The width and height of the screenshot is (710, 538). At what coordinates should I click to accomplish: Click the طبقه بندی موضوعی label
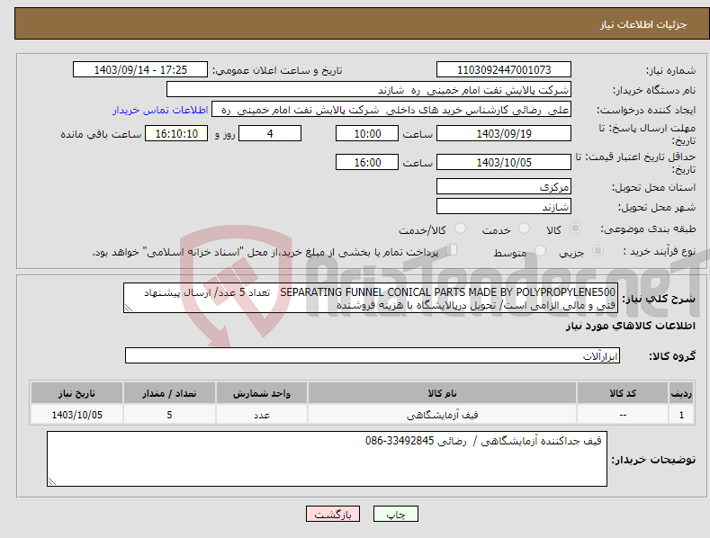(648, 229)
